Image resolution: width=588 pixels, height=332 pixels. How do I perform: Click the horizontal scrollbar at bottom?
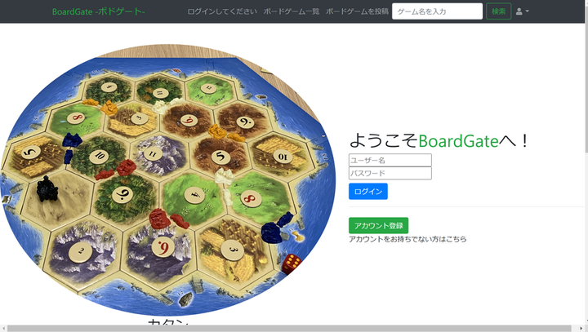pyautogui.click(x=289, y=329)
